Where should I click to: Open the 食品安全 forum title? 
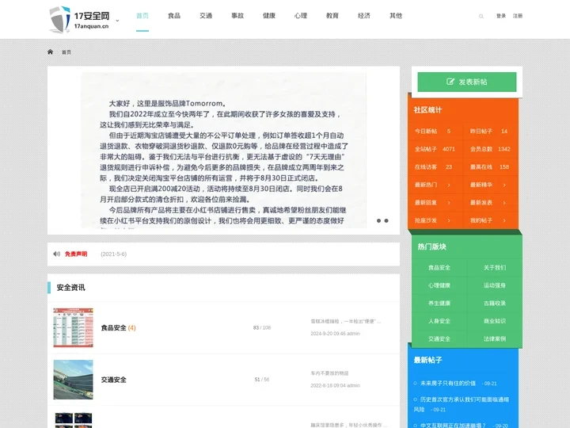[x=114, y=328]
